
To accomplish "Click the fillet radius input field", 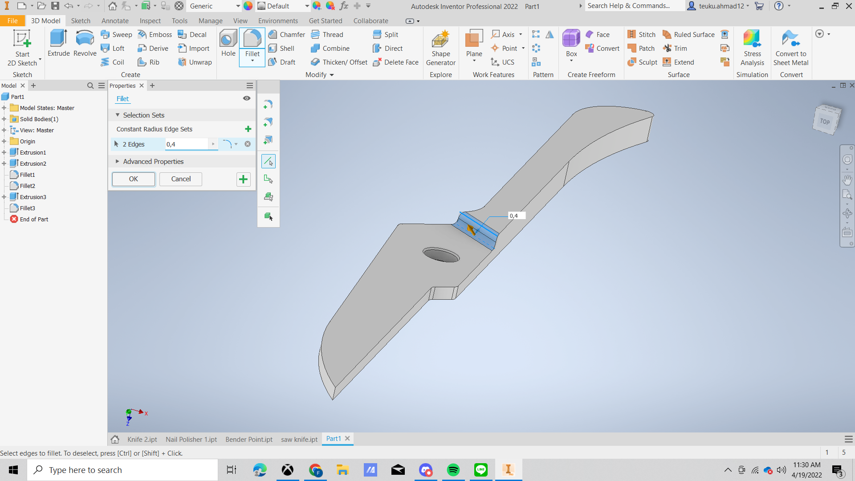I will pyautogui.click(x=186, y=144).
